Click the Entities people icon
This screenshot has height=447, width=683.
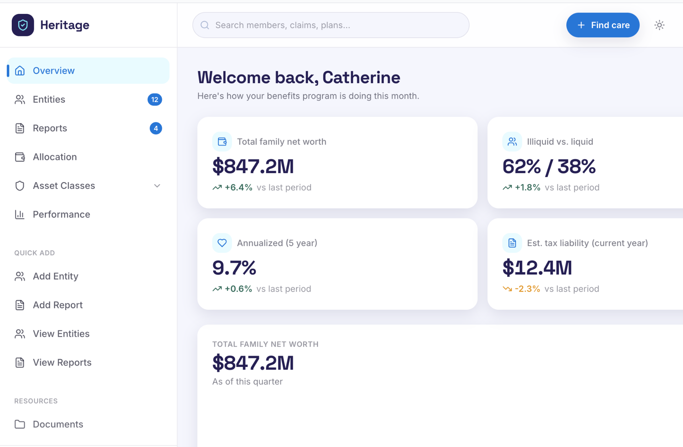coord(20,100)
